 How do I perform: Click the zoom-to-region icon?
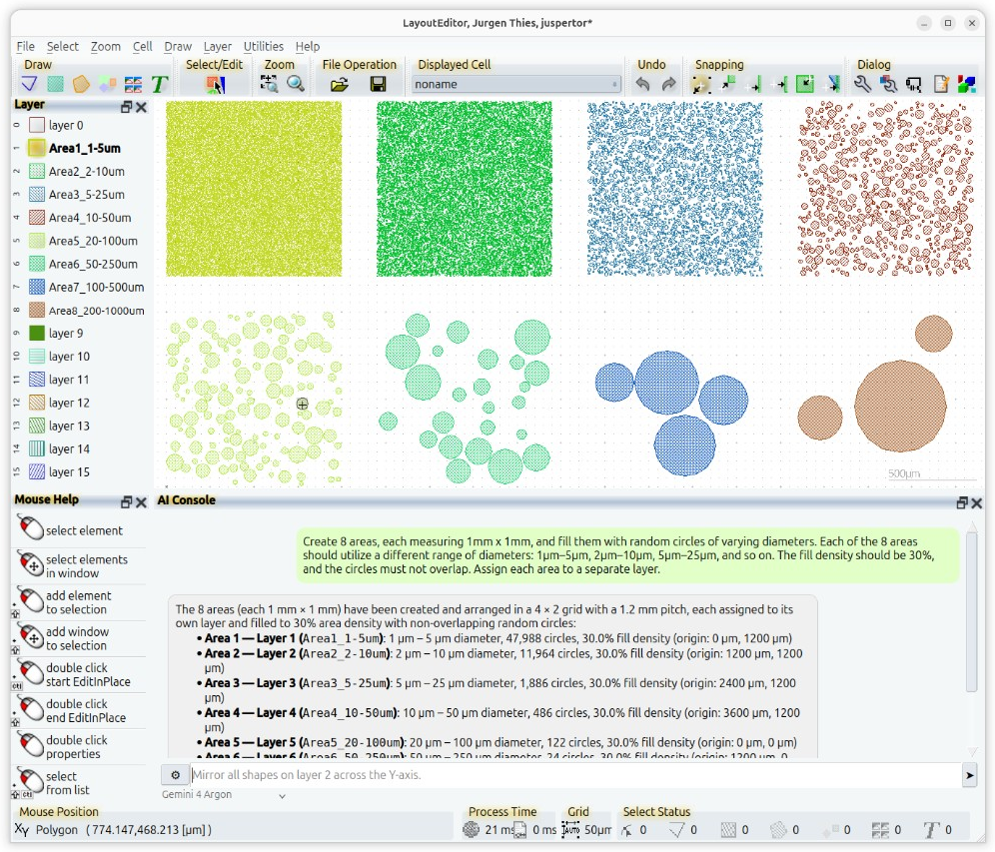point(269,84)
